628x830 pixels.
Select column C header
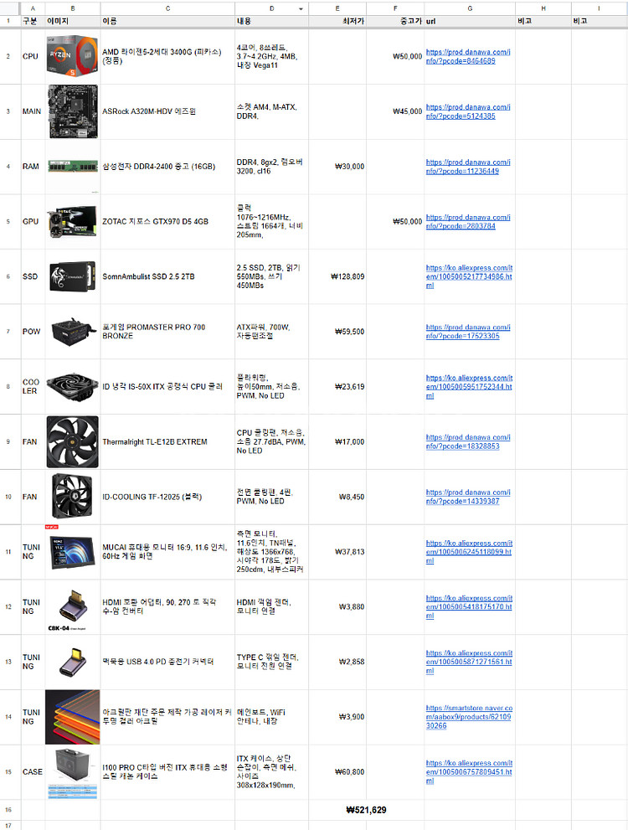[167, 8]
